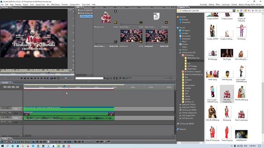Toggle visibility of the Background video track
264x148 pixels.
(x=7, y=112)
